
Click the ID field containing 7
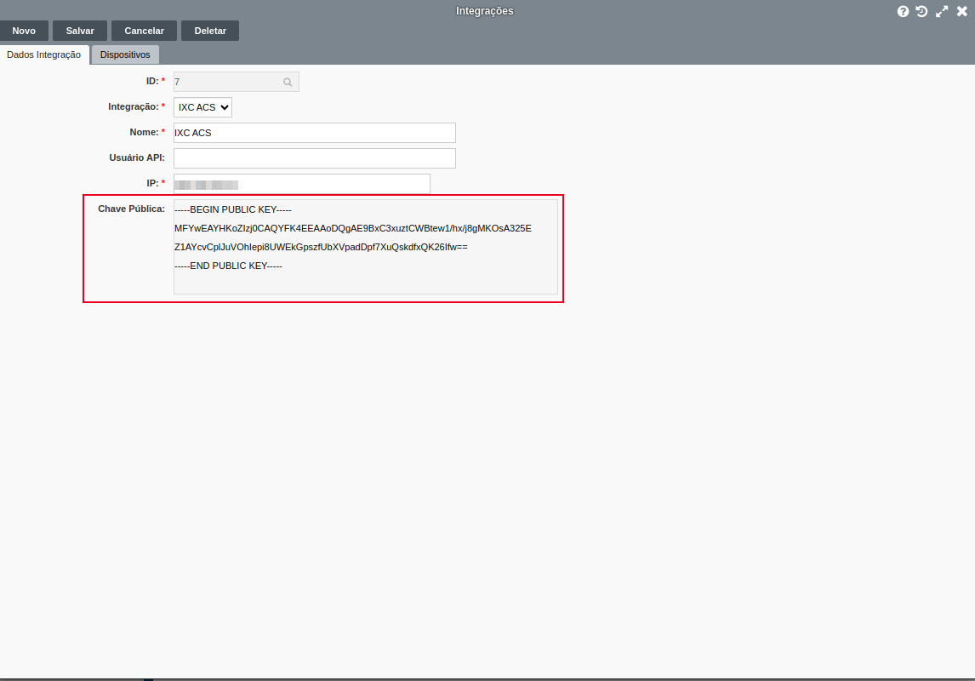[226, 82]
